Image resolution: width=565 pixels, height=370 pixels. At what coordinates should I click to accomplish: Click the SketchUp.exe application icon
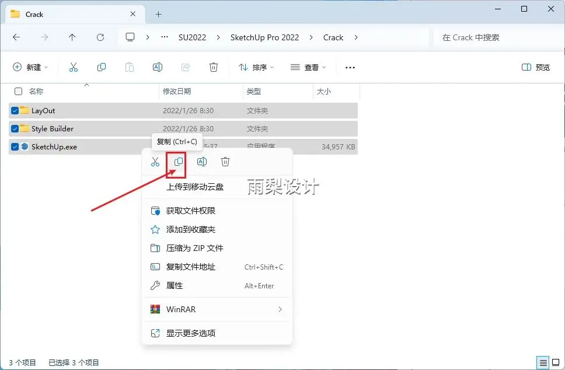[25, 146]
